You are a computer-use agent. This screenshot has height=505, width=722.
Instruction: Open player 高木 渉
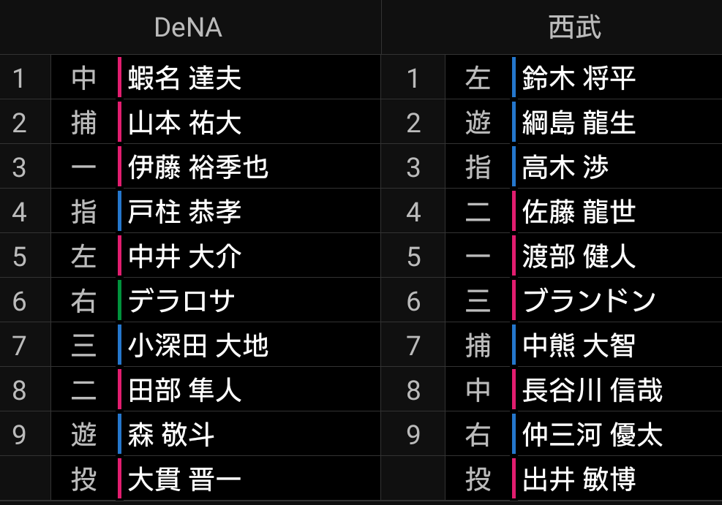pyautogui.click(x=565, y=167)
